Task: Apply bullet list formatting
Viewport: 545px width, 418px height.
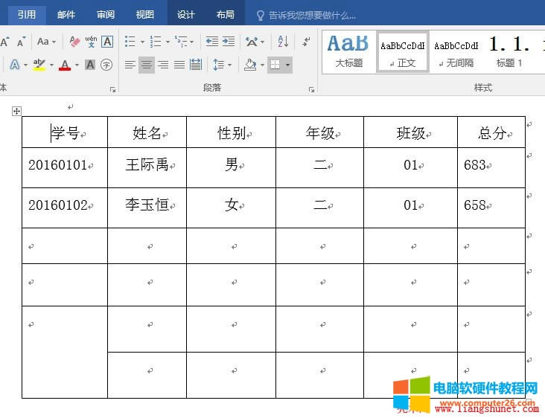Action: coord(130,42)
